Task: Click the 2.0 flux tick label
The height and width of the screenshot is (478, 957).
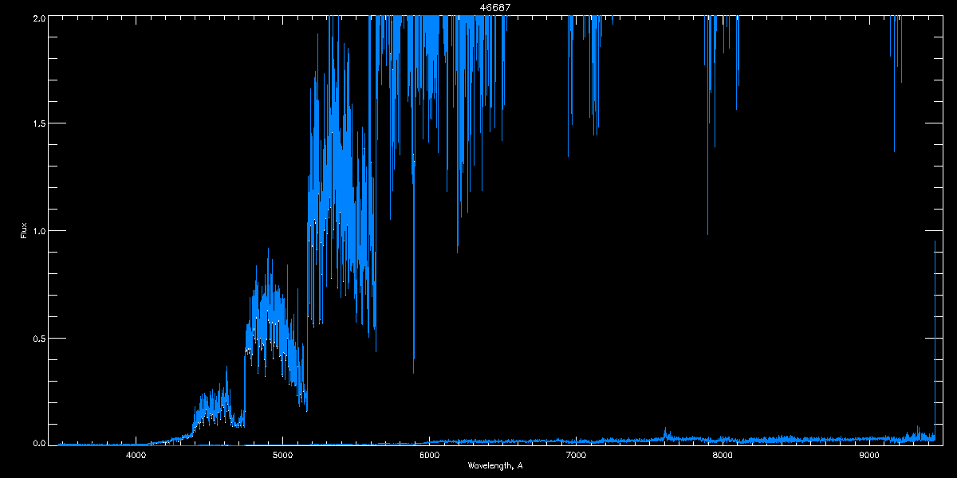Action: click(39, 18)
